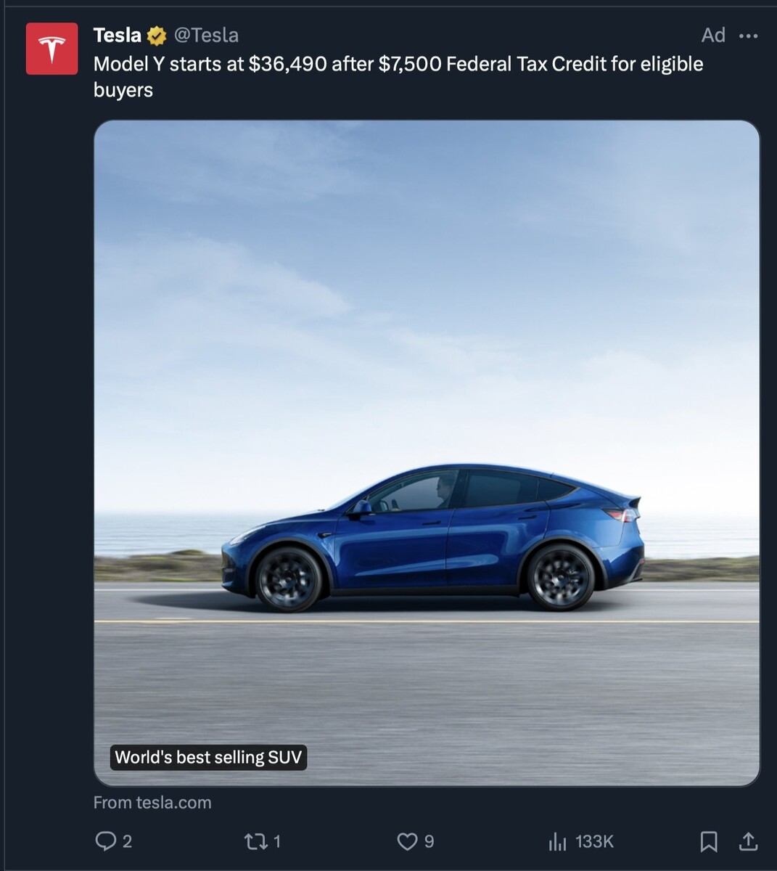
Task: Open Tesla profile avatar logo
Action: (x=52, y=49)
